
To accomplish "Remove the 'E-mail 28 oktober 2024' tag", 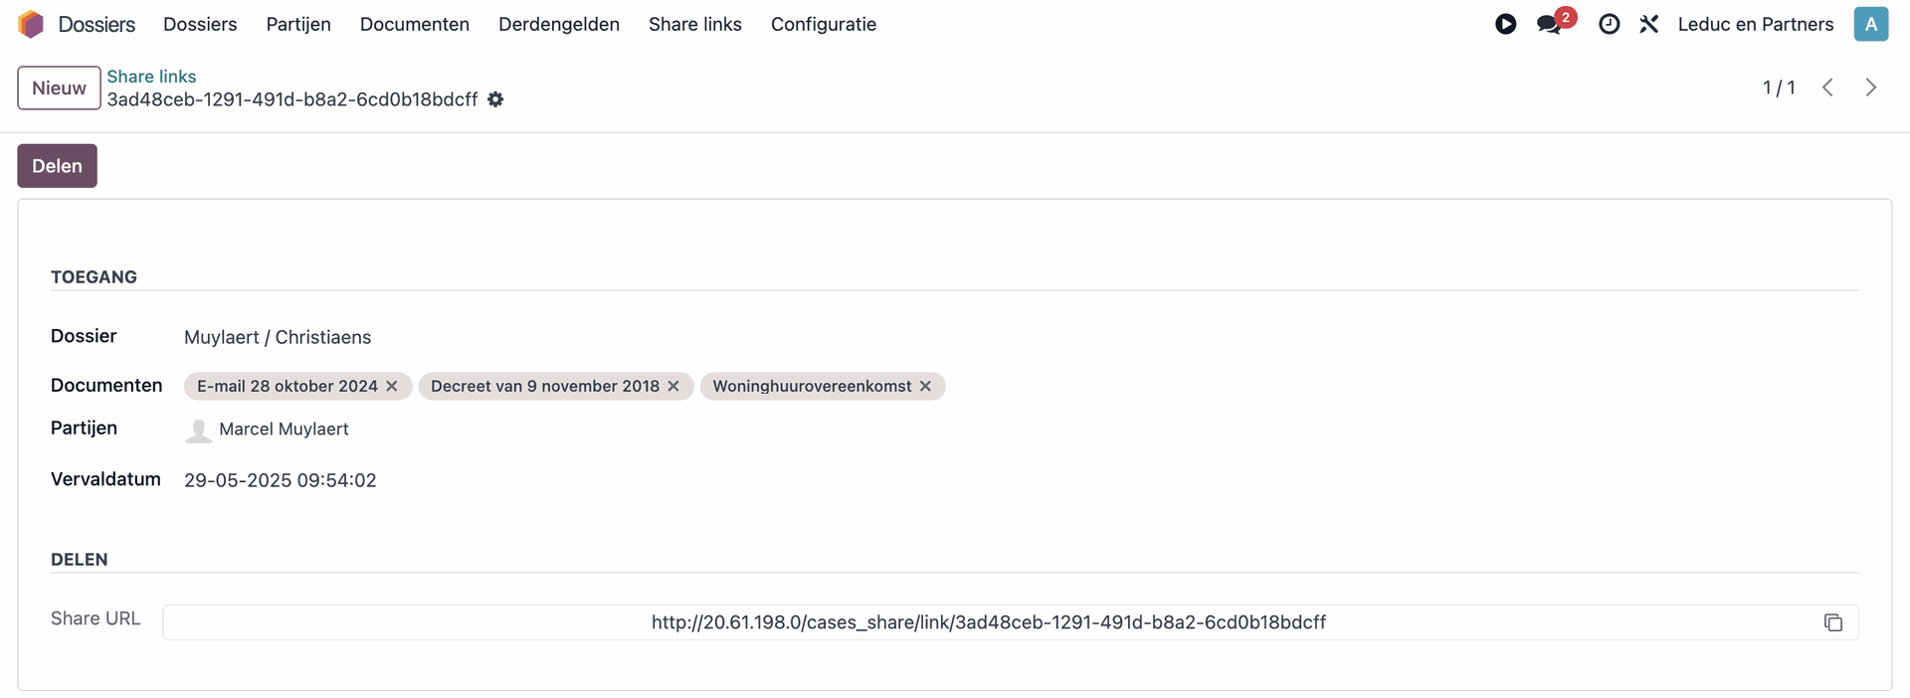I will click(392, 386).
